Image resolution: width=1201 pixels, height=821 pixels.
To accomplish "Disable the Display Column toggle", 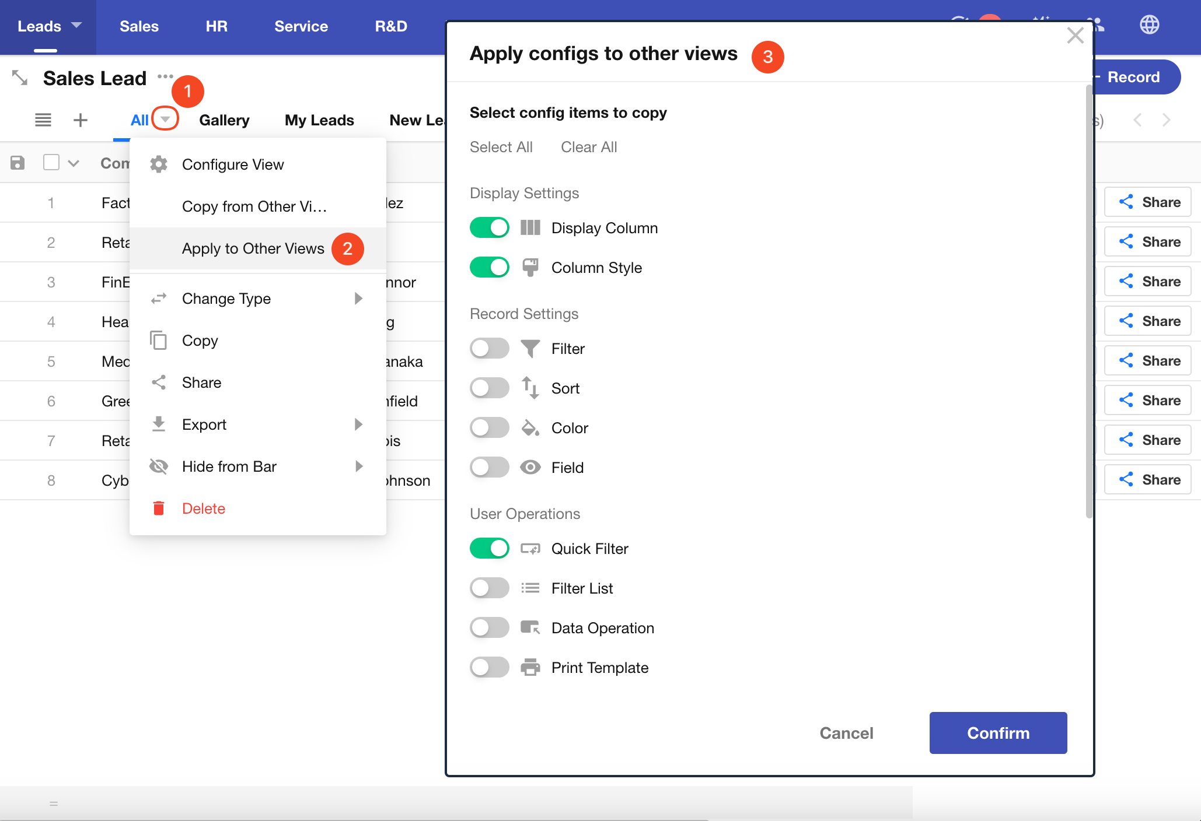I will pyautogui.click(x=489, y=228).
